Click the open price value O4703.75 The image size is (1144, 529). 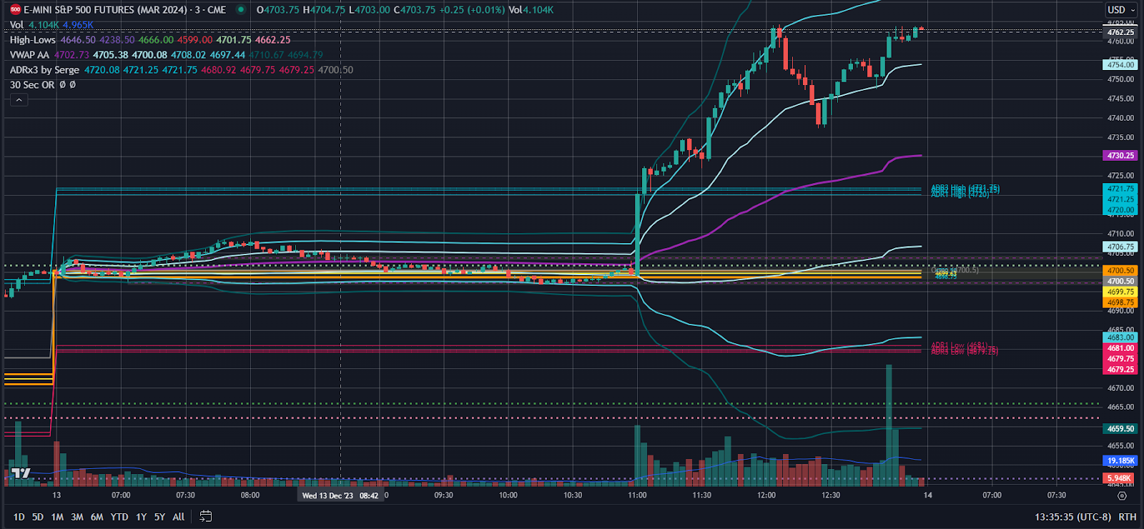[278, 10]
